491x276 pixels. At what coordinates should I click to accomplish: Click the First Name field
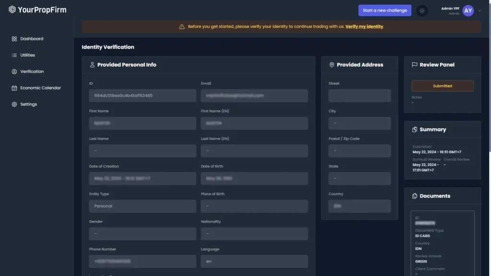pyautogui.click(x=142, y=123)
